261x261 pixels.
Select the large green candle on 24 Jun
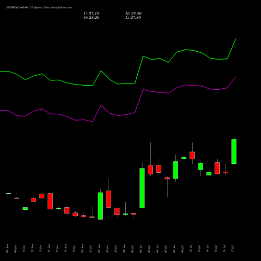tap(100, 206)
